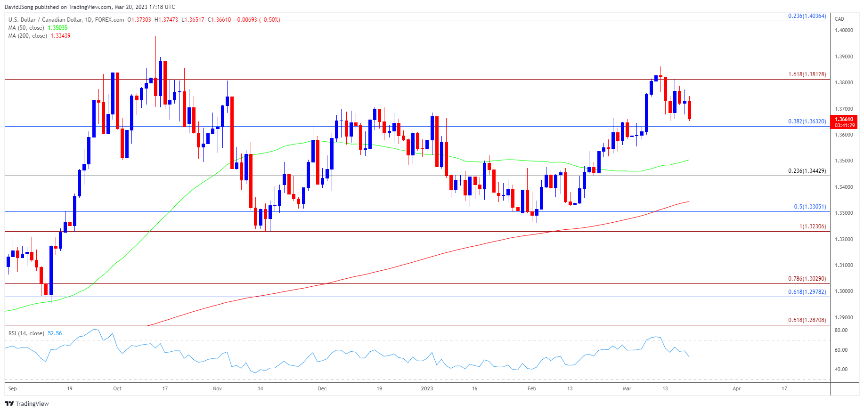Viewport: 864px width, 412px height.
Task: Click the Nov marker on time axis
Action: coord(217,388)
